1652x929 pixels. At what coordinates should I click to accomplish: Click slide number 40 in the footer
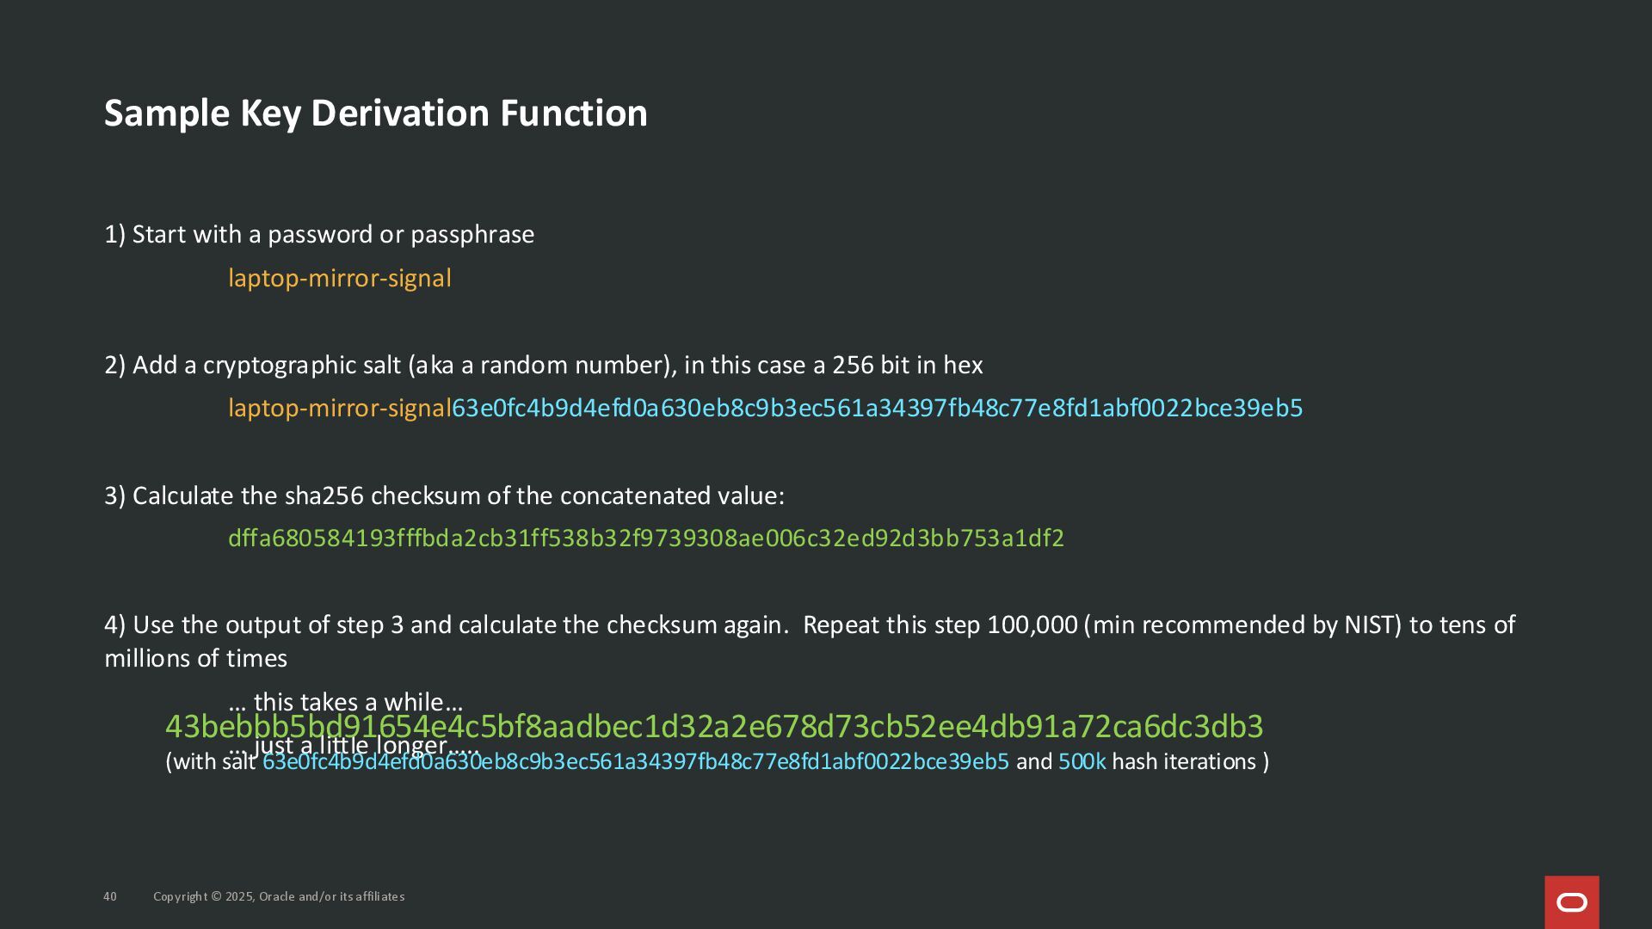tap(110, 896)
